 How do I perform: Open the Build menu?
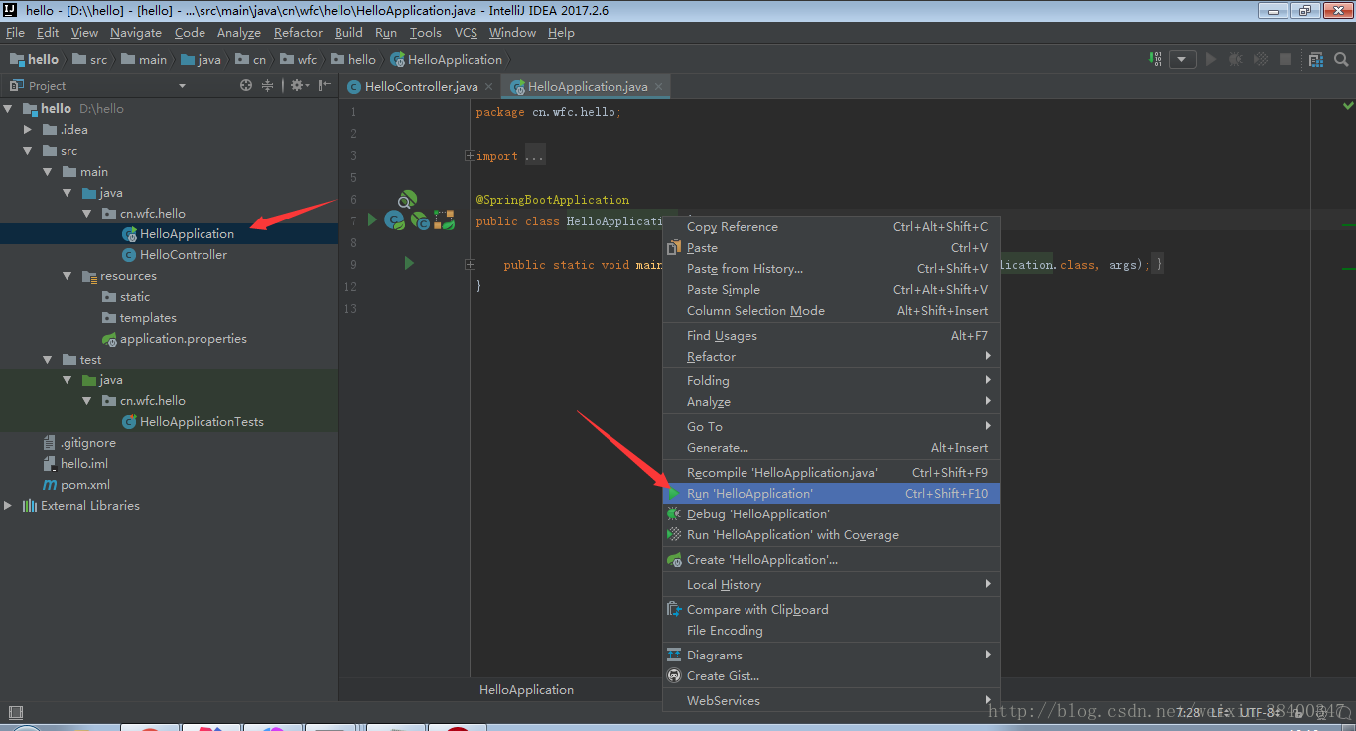tap(348, 33)
